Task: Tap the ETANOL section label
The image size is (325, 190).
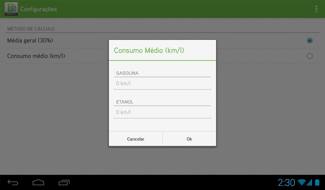Action: (x=124, y=102)
